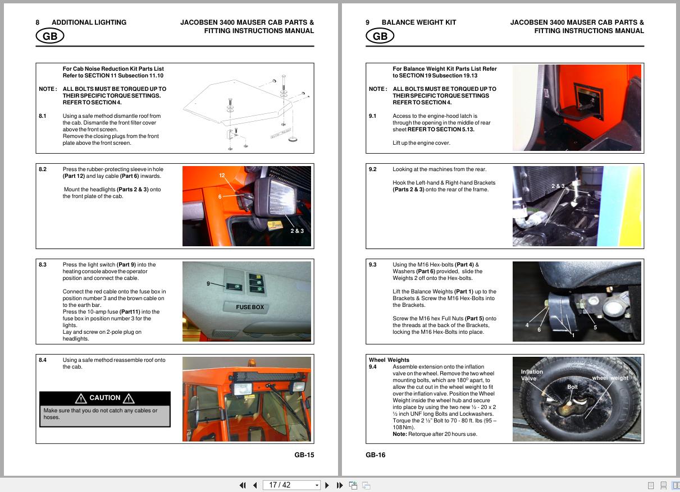Click the "Wheel Weights" subheading
The height and width of the screenshot is (492, 680).
tap(389, 360)
